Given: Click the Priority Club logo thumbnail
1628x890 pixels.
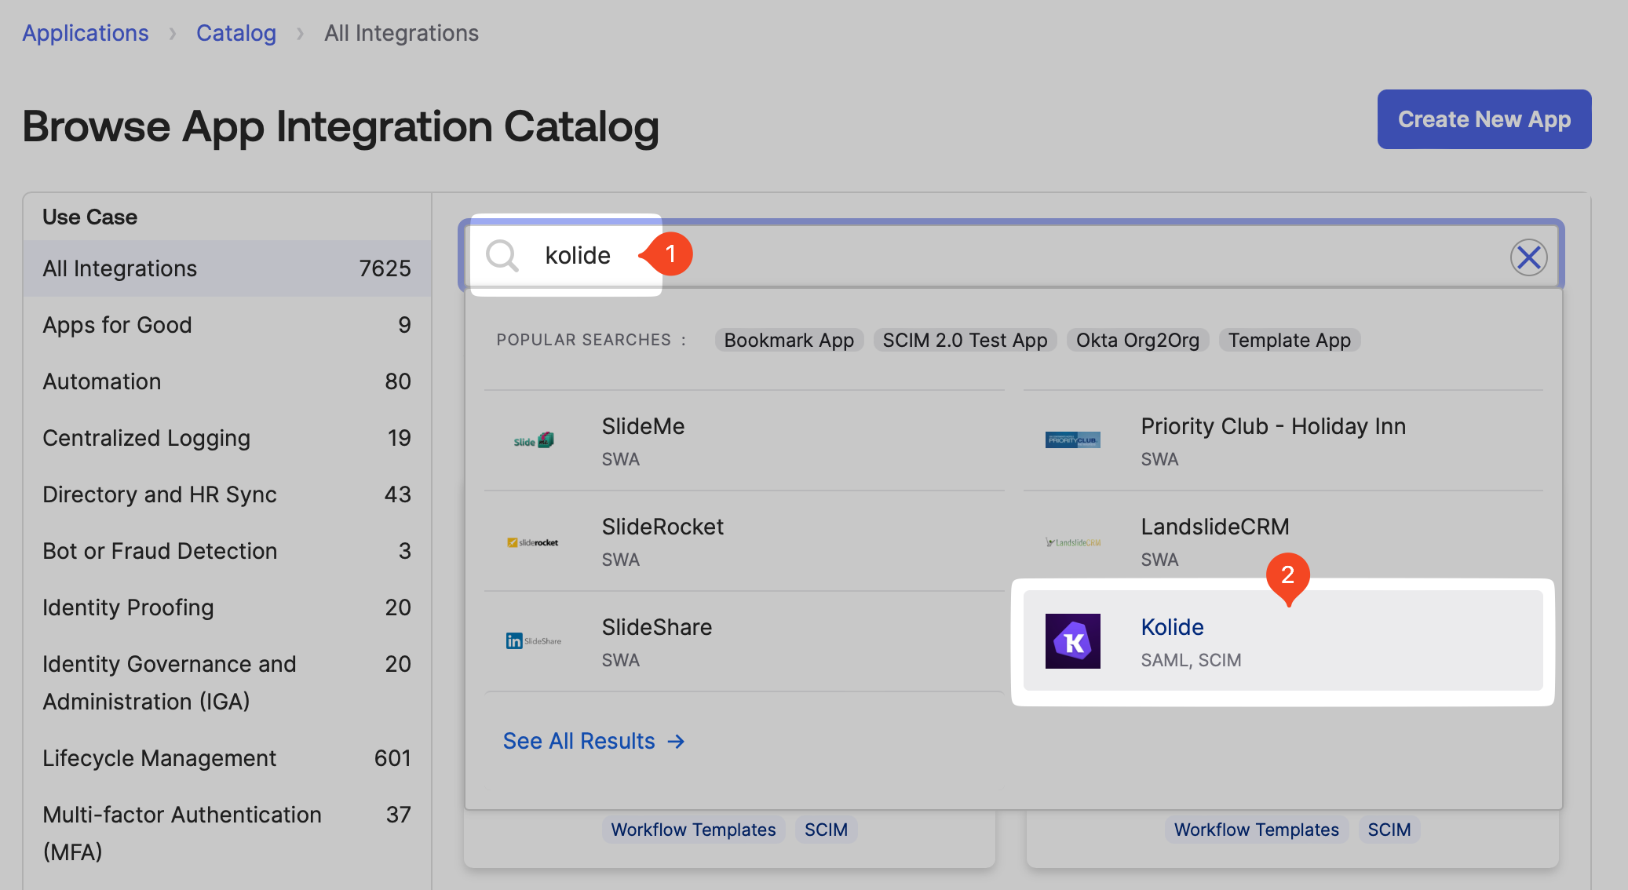Looking at the screenshot, I should tap(1072, 440).
